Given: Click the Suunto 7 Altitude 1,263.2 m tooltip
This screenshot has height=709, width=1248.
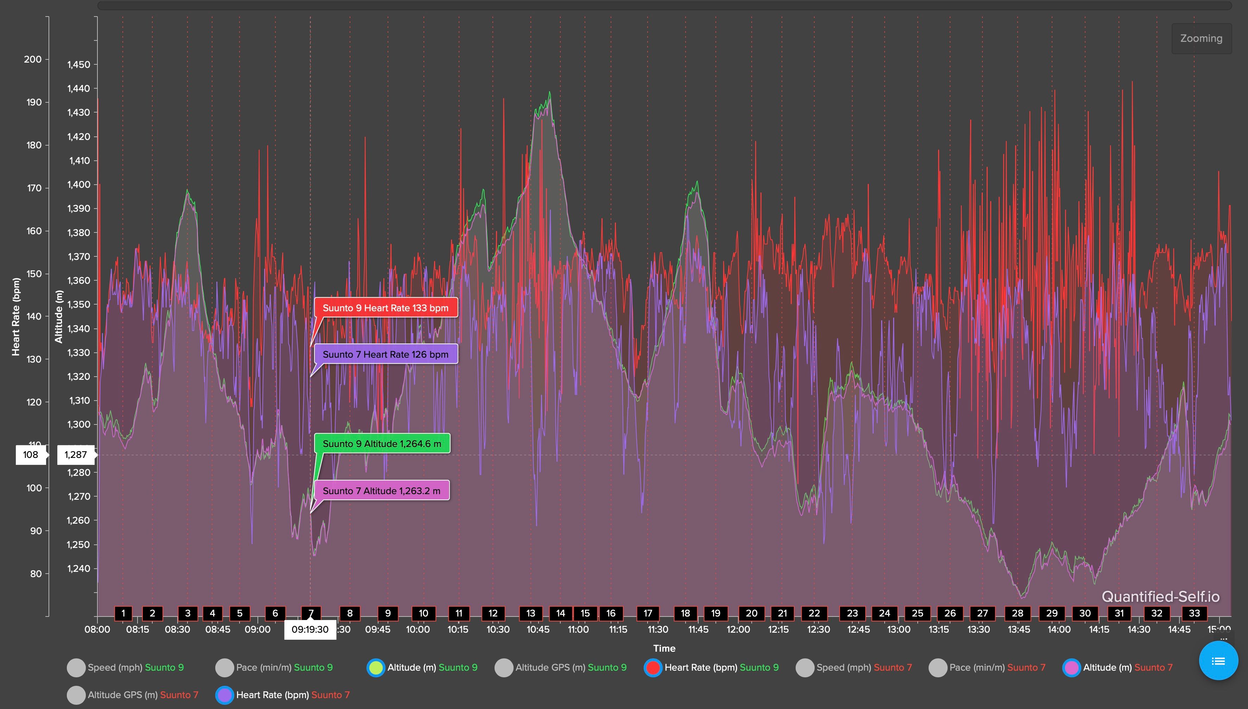Looking at the screenshot, I should pyautogui.click(x=382, y=491).
